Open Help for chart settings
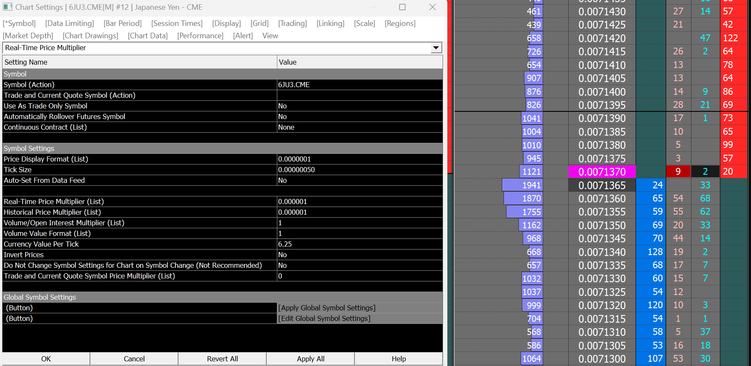Screen dimensions: 751x366 (399, 359)
